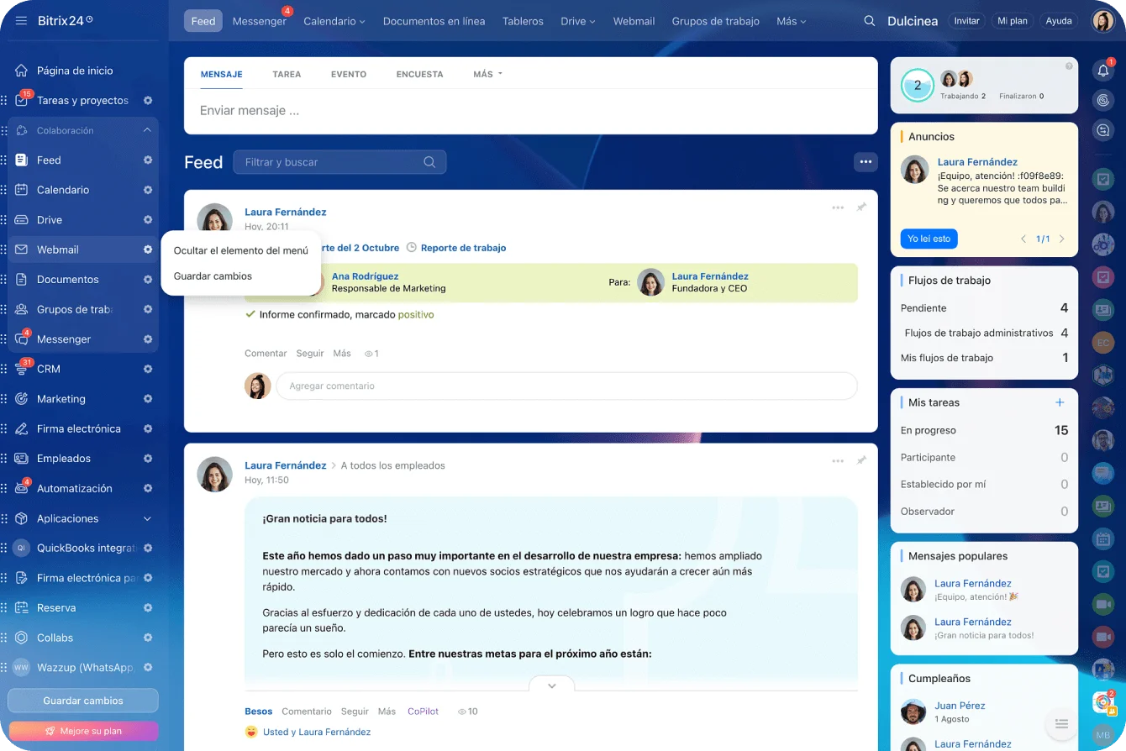
Task: Add a new task with plus icon
Action: [1060, 402]
